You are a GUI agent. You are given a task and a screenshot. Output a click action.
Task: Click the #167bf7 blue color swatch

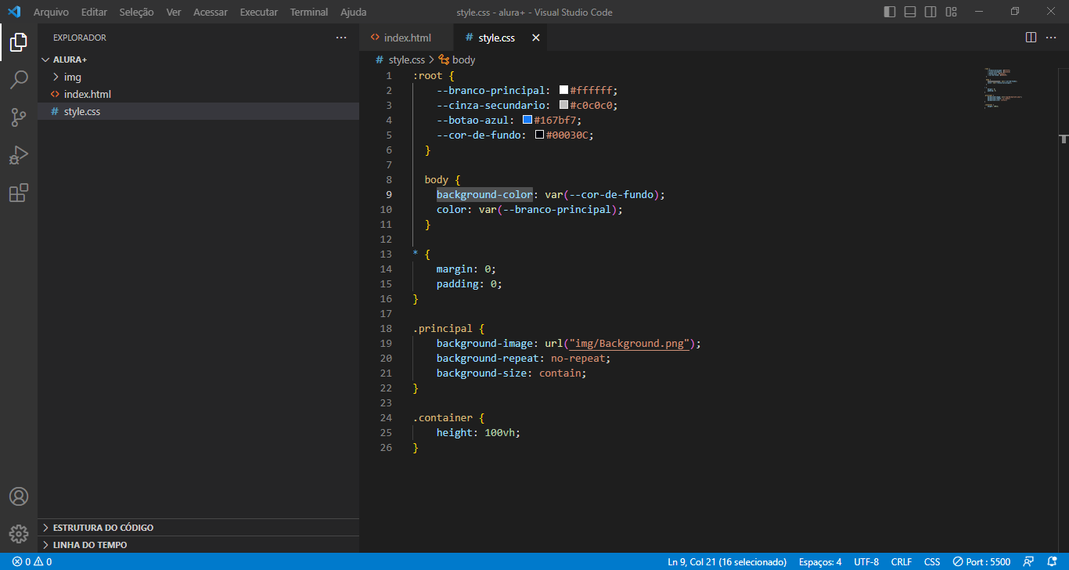(527, 120)
